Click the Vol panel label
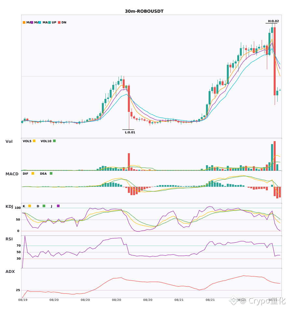The width and height of the screenshot is (288, 309). click(9, 141)
